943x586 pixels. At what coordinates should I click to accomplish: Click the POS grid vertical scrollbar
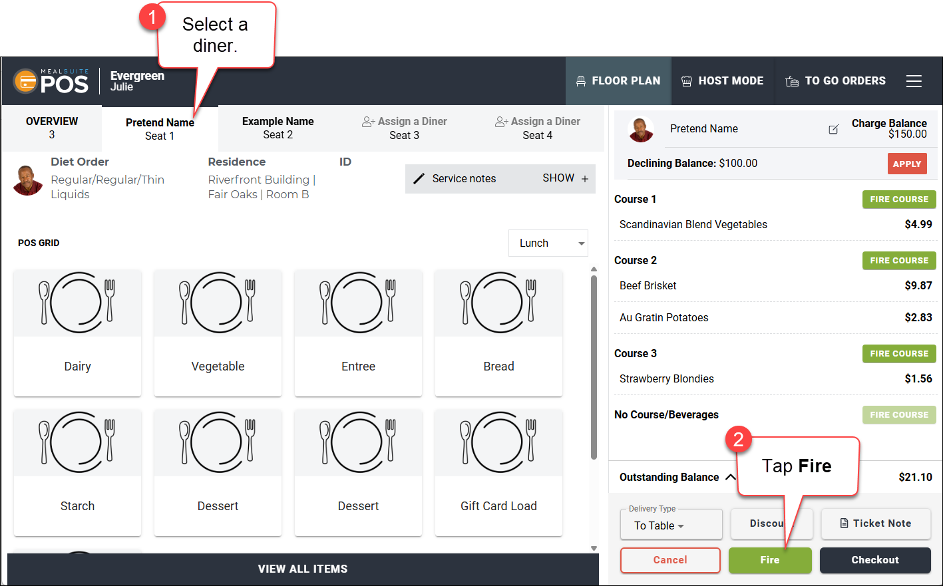594,367
